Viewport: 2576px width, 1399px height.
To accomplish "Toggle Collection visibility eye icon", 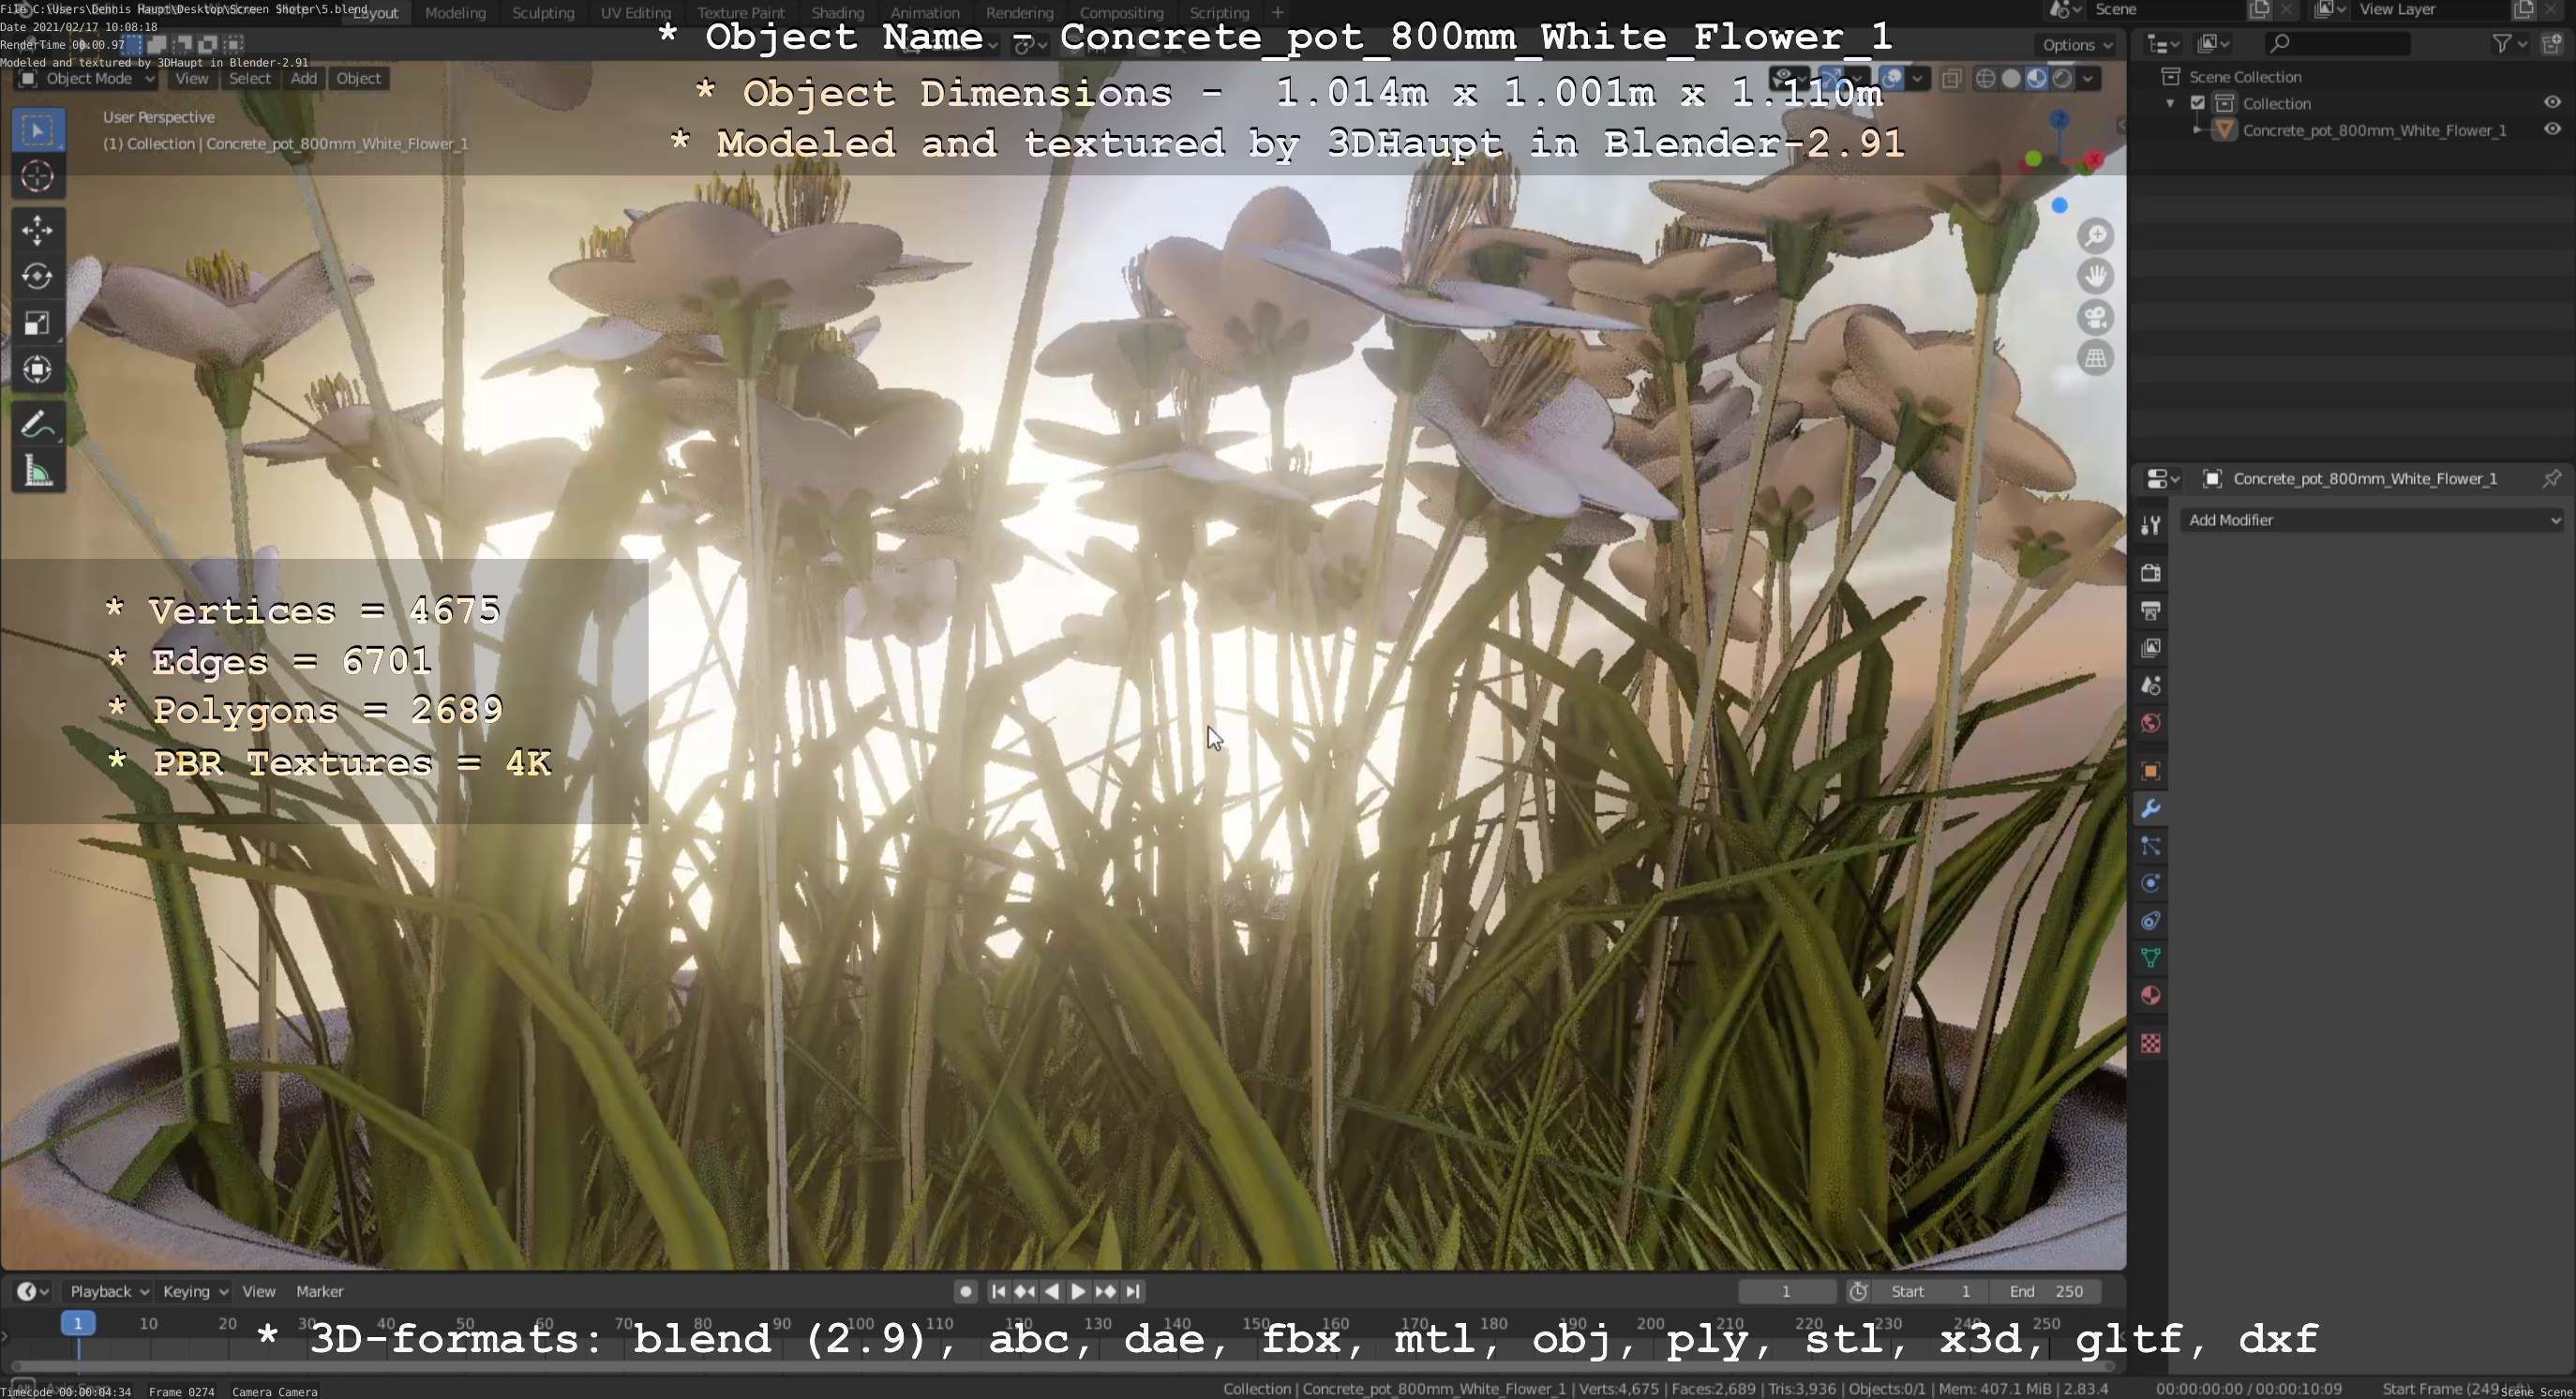I will (x=2552, y=103).
